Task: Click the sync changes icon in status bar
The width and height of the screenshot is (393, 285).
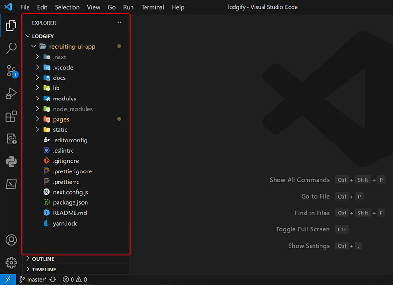Action: (x=53, y=279)
